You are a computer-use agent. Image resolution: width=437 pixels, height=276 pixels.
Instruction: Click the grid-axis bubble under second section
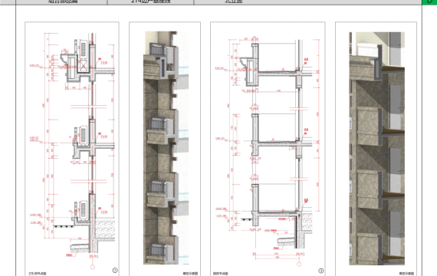299,264
